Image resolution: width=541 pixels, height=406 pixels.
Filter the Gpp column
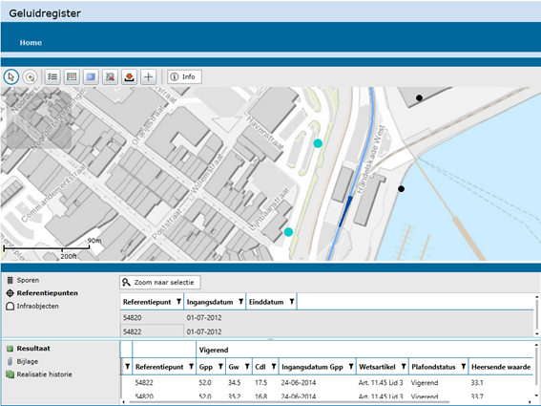[x=220, y=367]
